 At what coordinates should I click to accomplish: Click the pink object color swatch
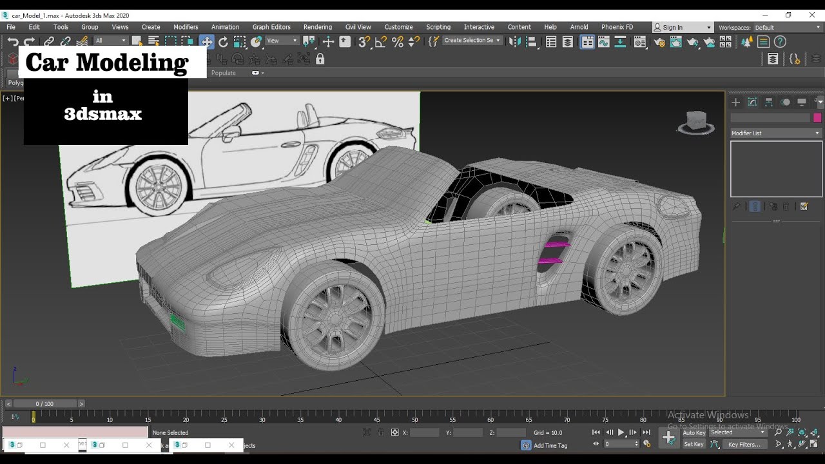pyautogui.click(x=817, y=118)
